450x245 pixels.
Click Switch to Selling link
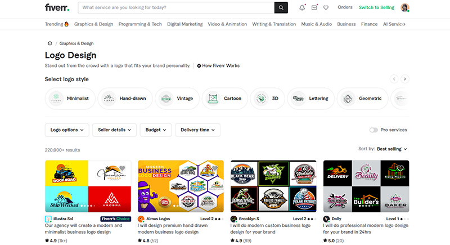pos(376,7)
